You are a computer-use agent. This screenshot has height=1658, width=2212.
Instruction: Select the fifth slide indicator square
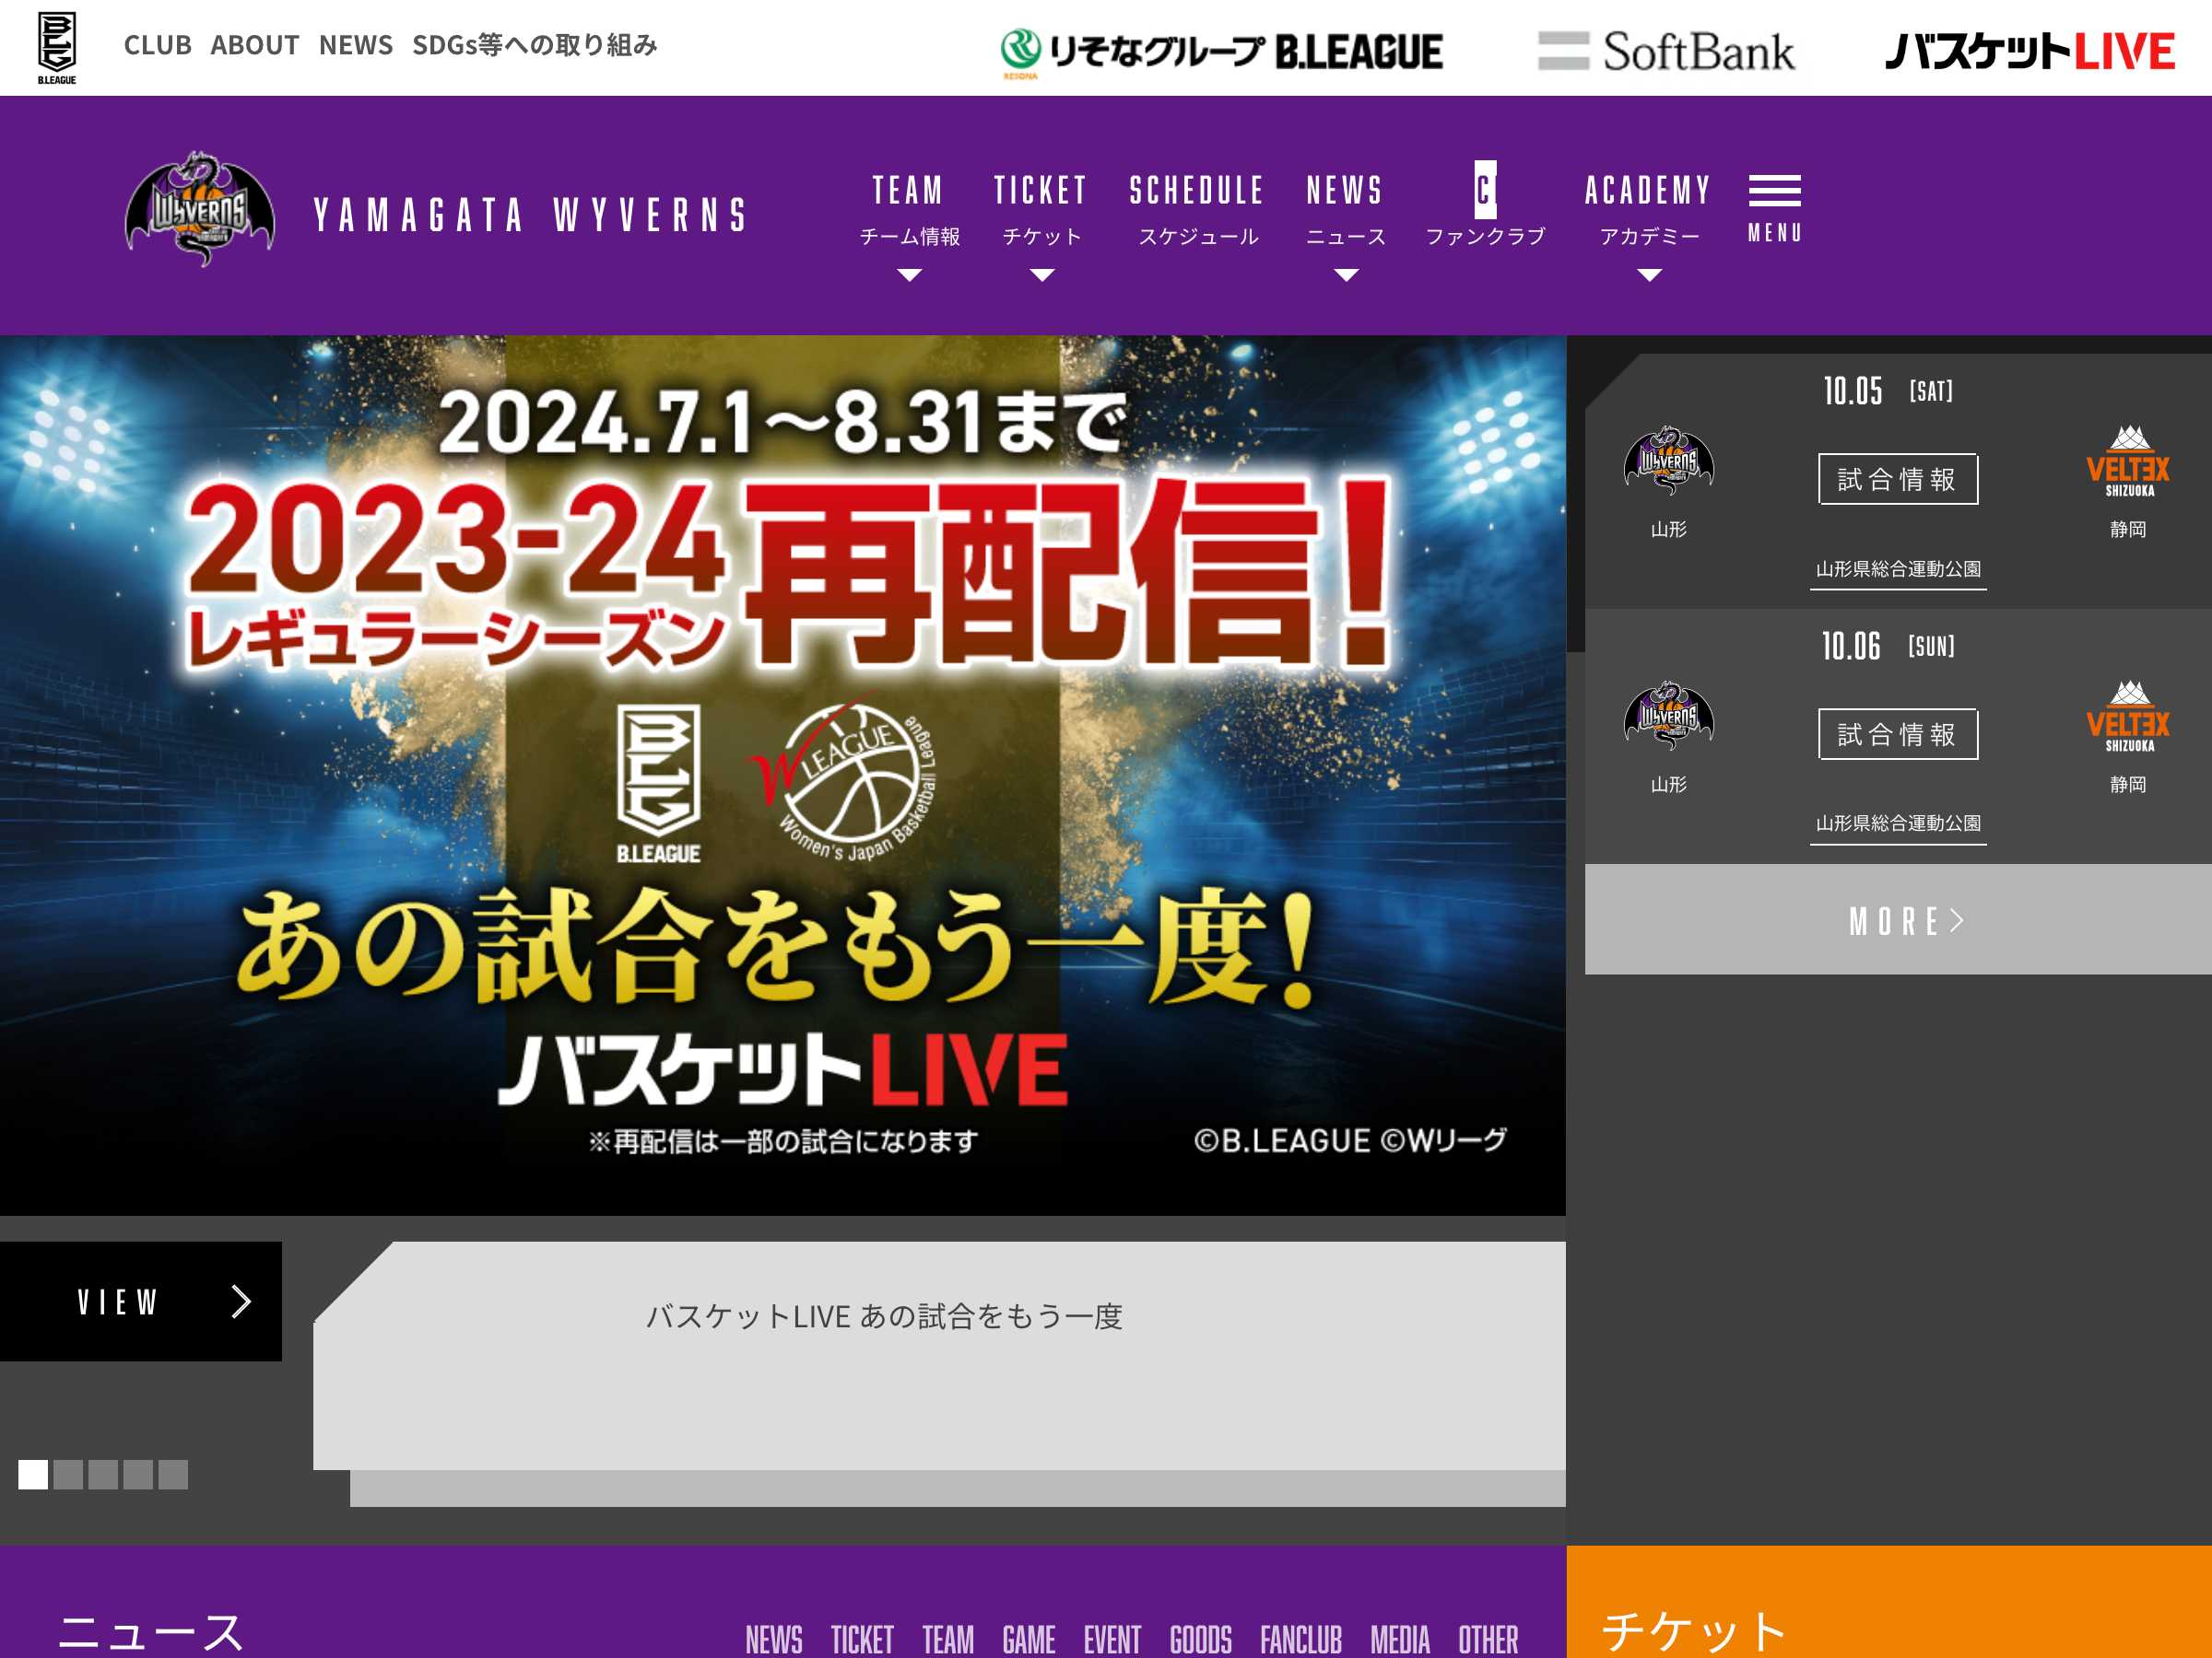coord(173,1474)
